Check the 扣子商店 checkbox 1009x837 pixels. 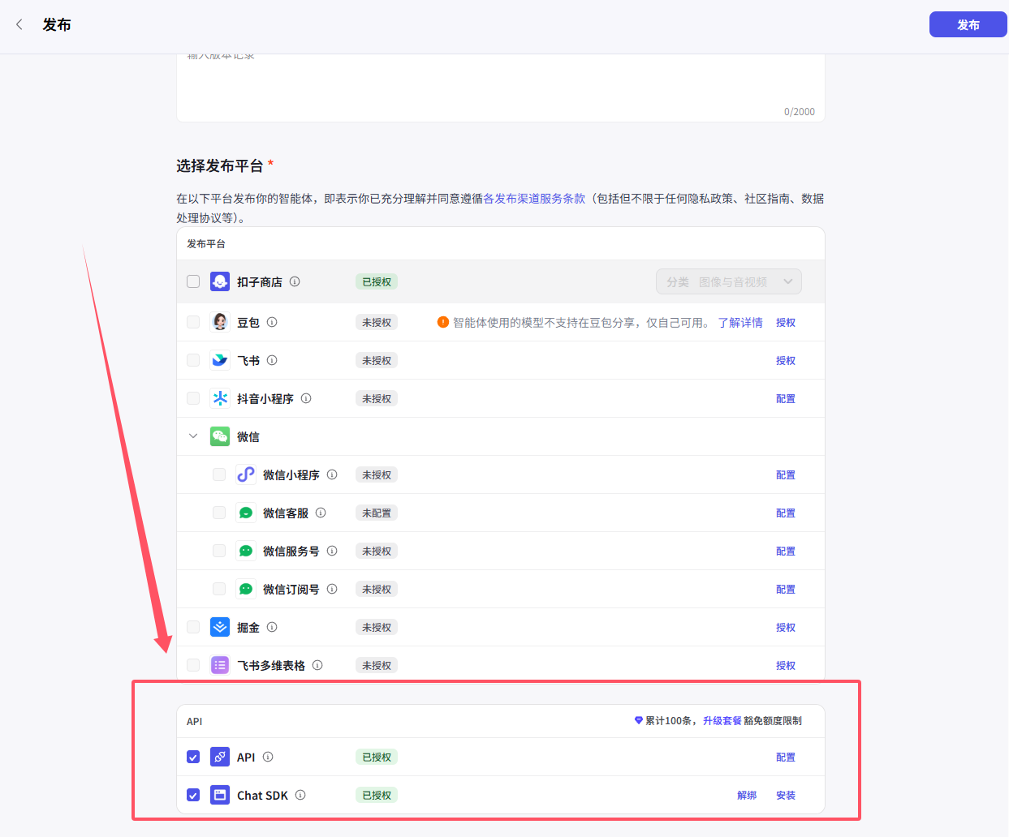[192, 281]
